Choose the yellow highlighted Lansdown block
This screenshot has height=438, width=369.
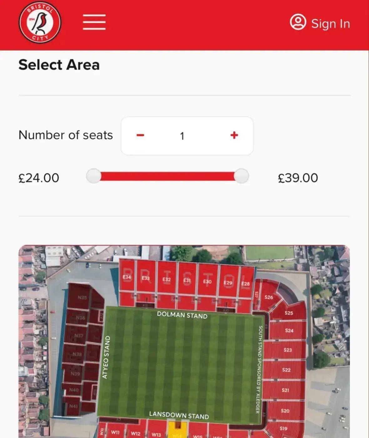[x=177, y=431]
